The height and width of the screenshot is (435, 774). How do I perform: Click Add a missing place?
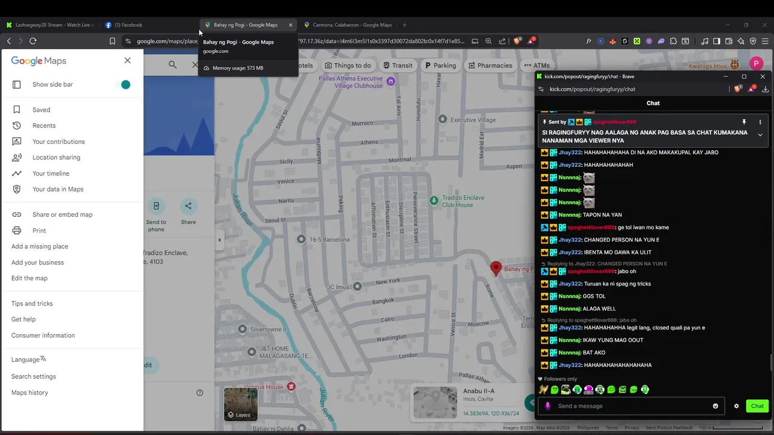(39, 246)
